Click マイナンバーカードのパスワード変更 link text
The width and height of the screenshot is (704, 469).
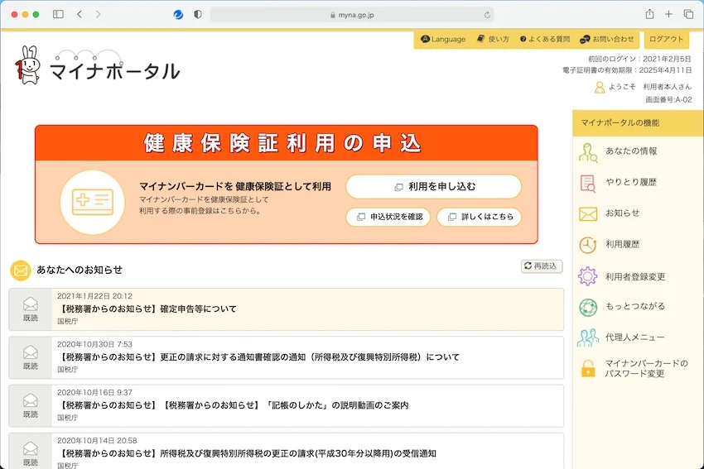click(x=646, y=368)
